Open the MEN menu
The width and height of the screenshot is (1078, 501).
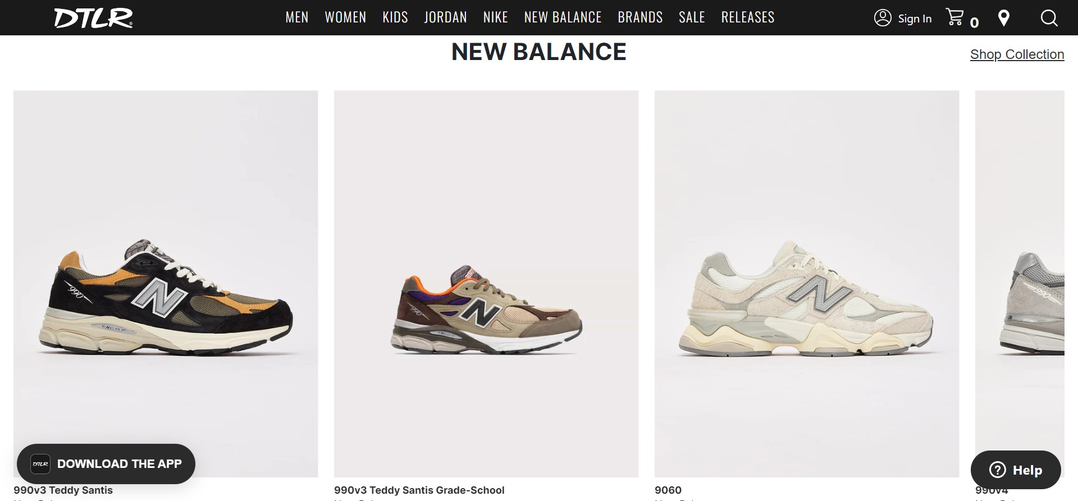297,17
